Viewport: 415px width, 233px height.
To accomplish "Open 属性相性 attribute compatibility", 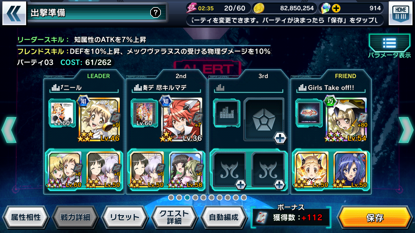I will coord(26,217).
